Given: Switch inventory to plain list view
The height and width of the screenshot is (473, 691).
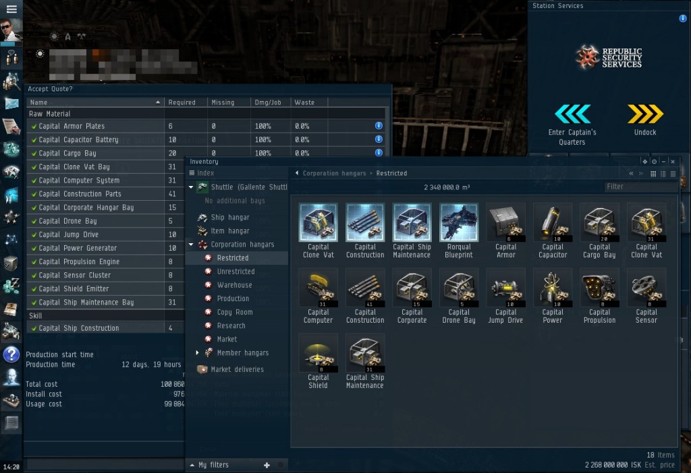Looking at the screenshot, I should (673, 174).
